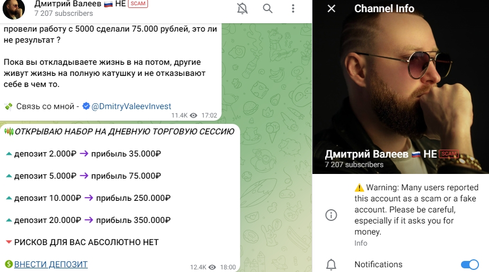
Task: Click the large channel profile photo
Action: click(401, 87)
